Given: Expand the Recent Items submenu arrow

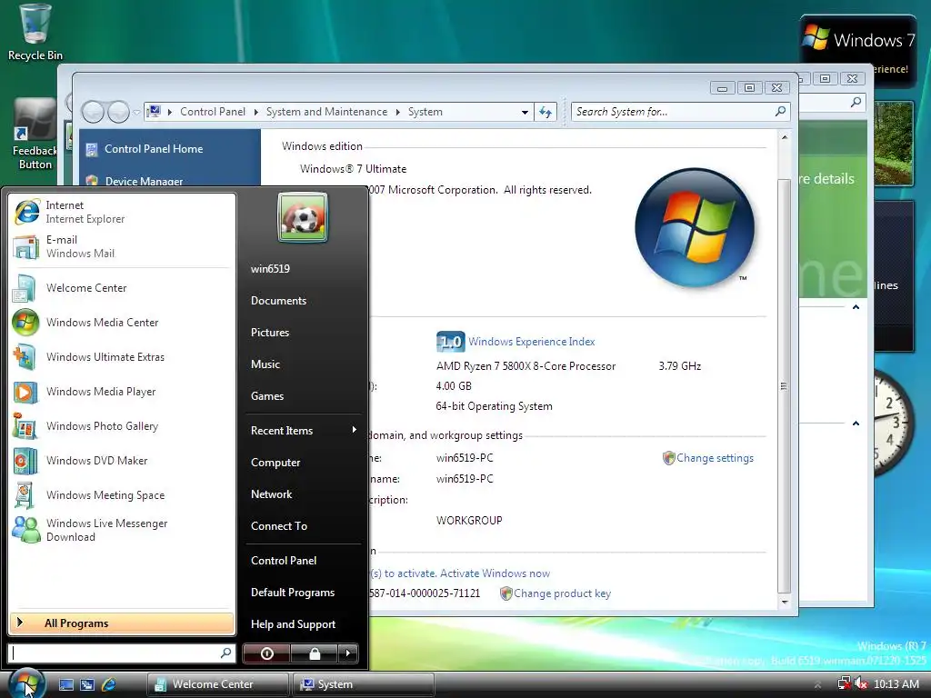Looking at the screenshot, I should 354,430.
